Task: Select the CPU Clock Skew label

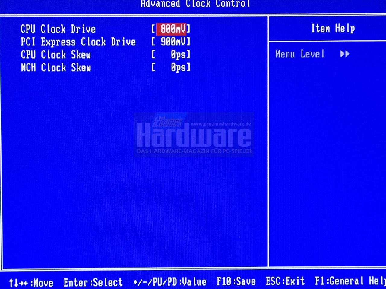Action: (55, 55)
